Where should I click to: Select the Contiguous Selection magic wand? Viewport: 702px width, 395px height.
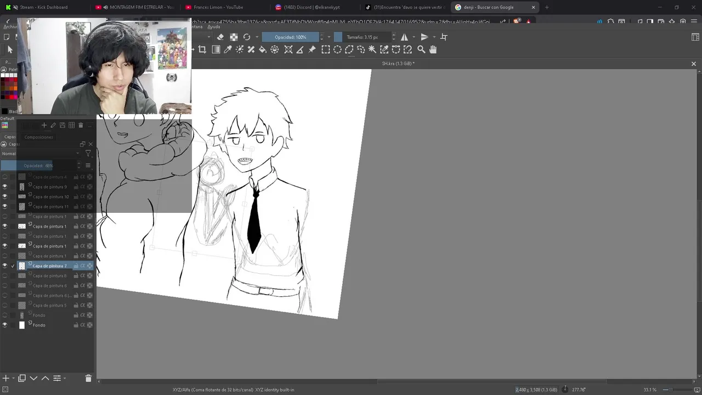coord(372,49)
